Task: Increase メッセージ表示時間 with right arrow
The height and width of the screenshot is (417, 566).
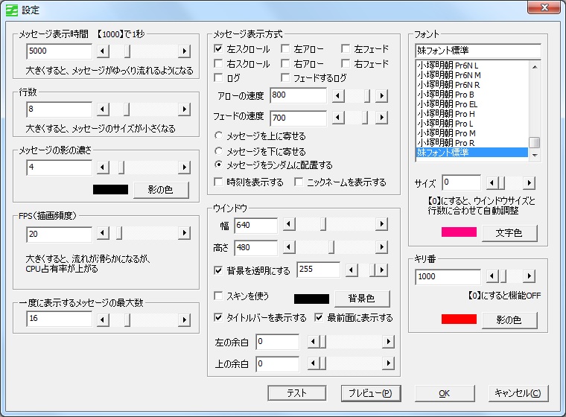Action: 185,51
